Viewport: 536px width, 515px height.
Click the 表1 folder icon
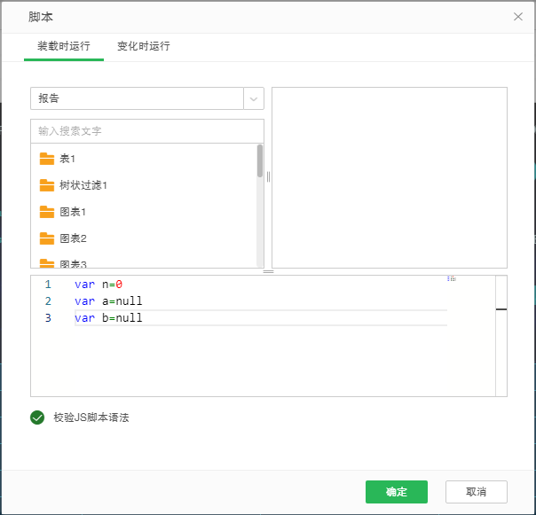tap(47, 159)
